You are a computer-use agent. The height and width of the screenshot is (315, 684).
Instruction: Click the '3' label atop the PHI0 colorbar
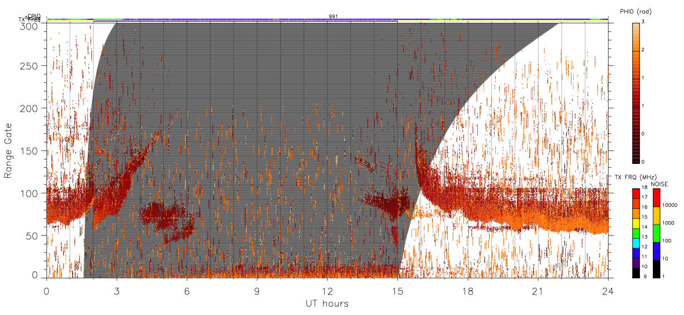click(643, 23)
